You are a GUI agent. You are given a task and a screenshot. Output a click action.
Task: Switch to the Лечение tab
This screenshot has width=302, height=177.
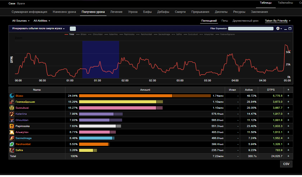[x=116, y=12]
